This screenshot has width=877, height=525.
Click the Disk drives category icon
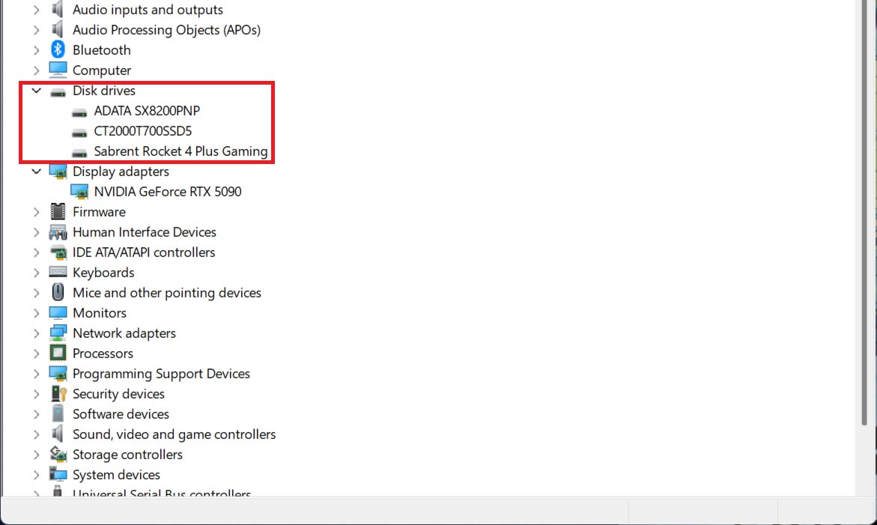click(x=58, y=91)
